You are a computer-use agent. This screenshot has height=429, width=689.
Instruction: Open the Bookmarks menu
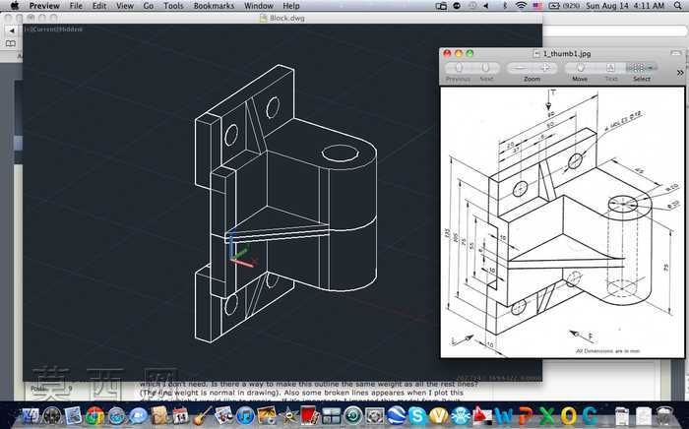(214, 6)
